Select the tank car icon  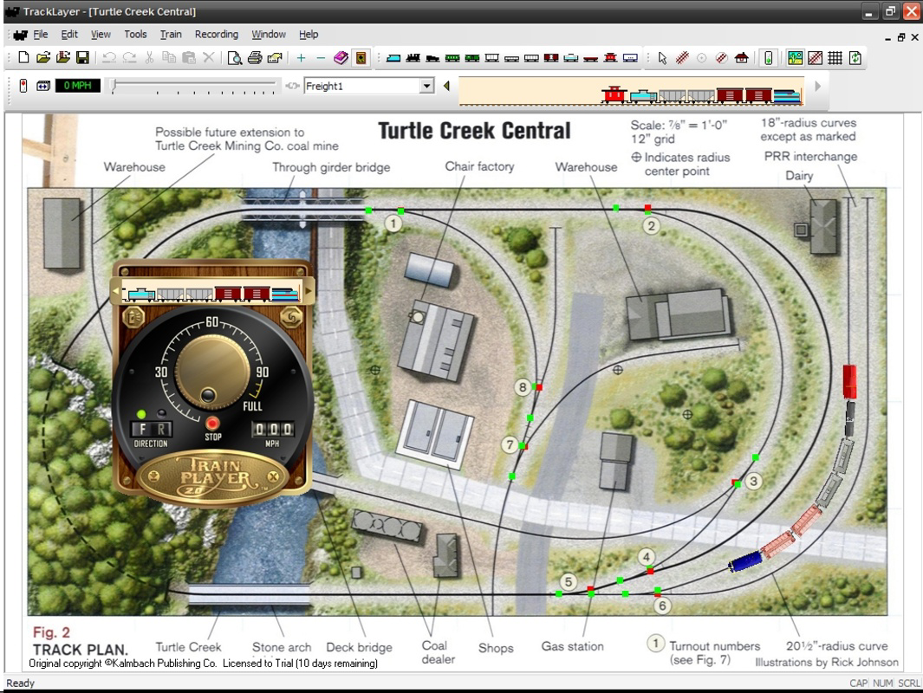point(572,58)
